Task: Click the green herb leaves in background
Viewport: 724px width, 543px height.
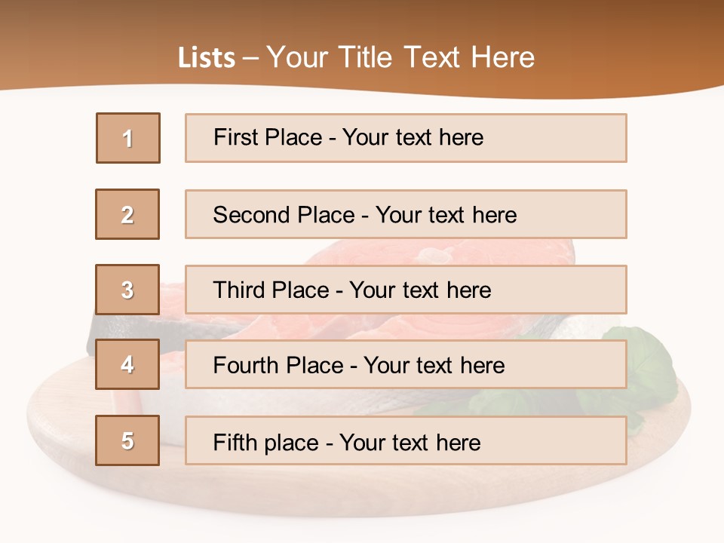Action: (650, 360)
